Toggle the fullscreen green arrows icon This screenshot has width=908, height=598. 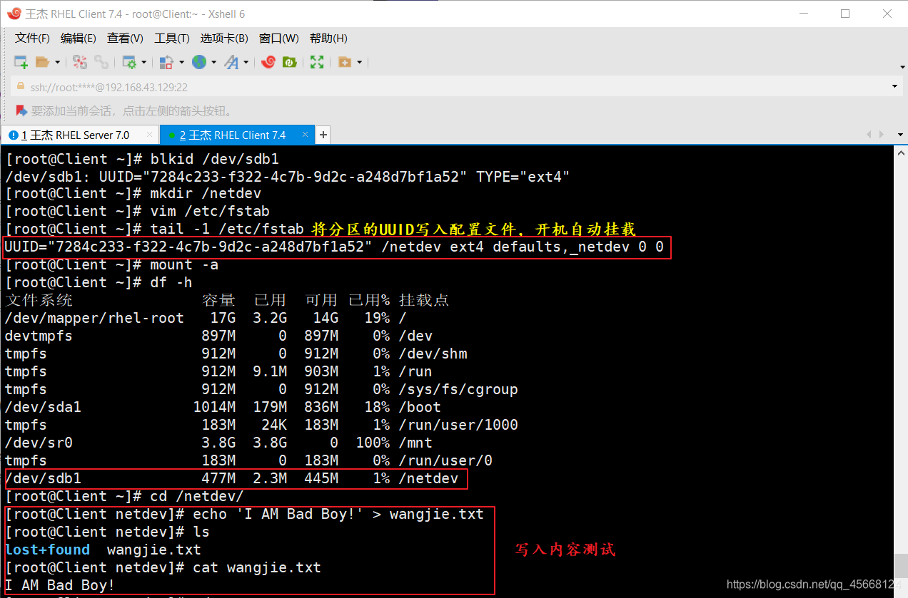click(317, 63)
